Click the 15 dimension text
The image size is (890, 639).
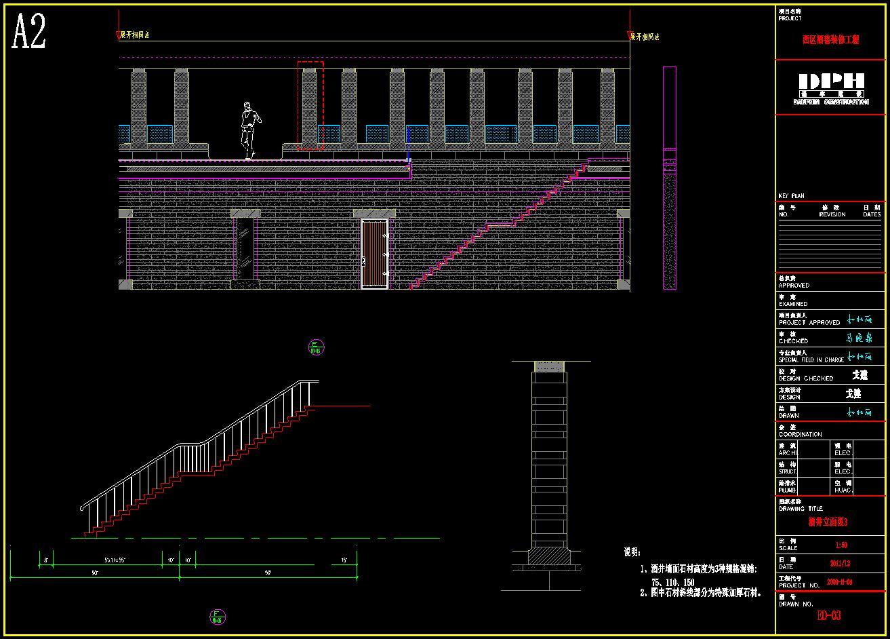[344, 560]
